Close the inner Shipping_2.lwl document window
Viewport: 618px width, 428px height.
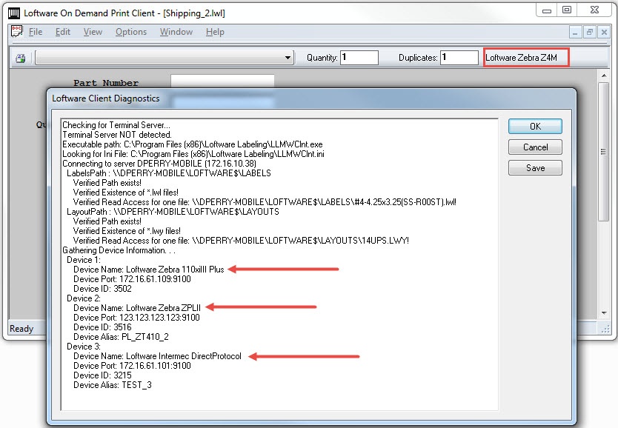pos(604,33)
